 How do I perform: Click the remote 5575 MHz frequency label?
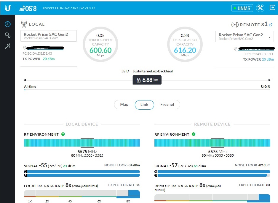pyautogui.click(x=218, y=152)
